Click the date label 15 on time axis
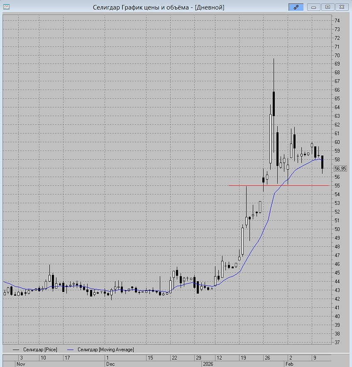 pyautogui.click(x=150, y=357)
